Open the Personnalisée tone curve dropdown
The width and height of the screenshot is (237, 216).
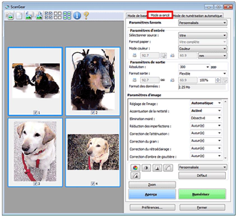point(203,167)
